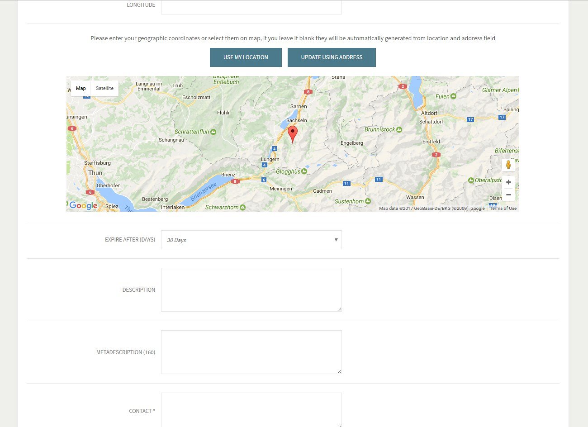Open the map Terms of Use link
The image size is (588, 427).
tap(503, 209)
